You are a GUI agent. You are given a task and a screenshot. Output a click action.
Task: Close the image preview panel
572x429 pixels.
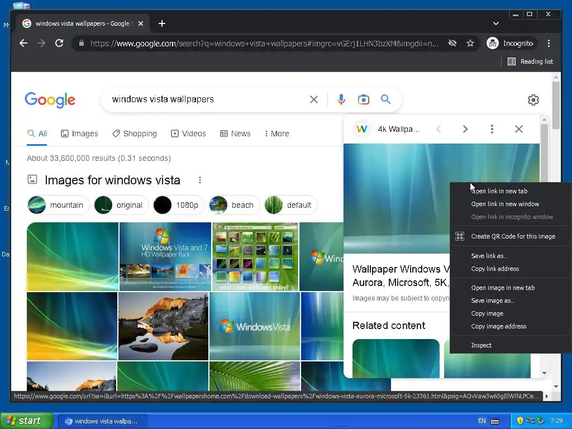[519, 129]
